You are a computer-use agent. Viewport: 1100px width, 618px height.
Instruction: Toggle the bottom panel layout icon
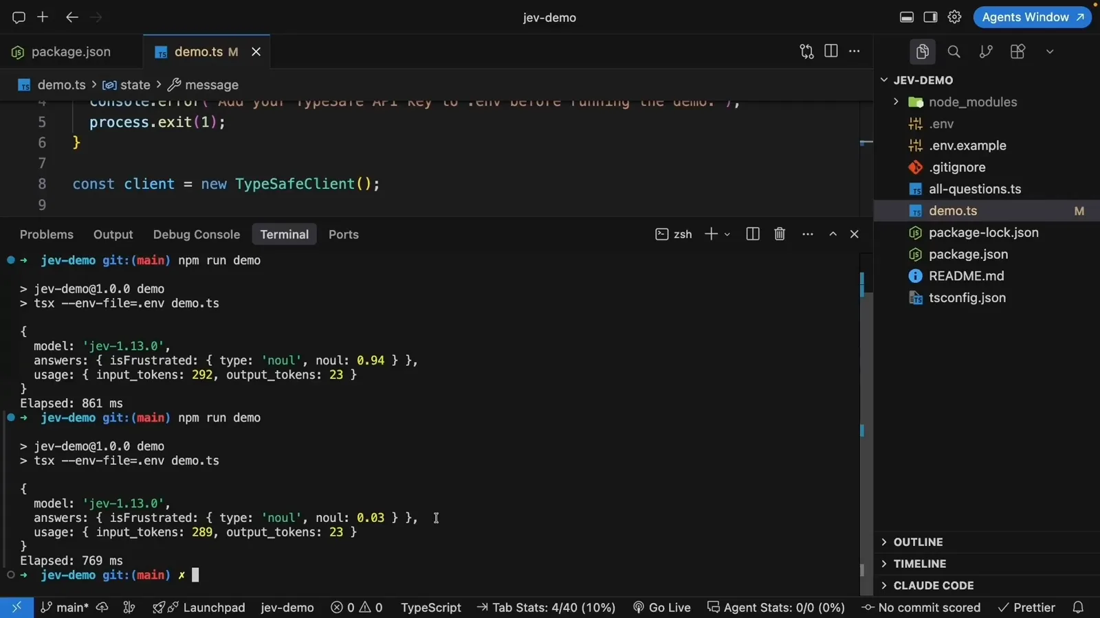(907, 17)
